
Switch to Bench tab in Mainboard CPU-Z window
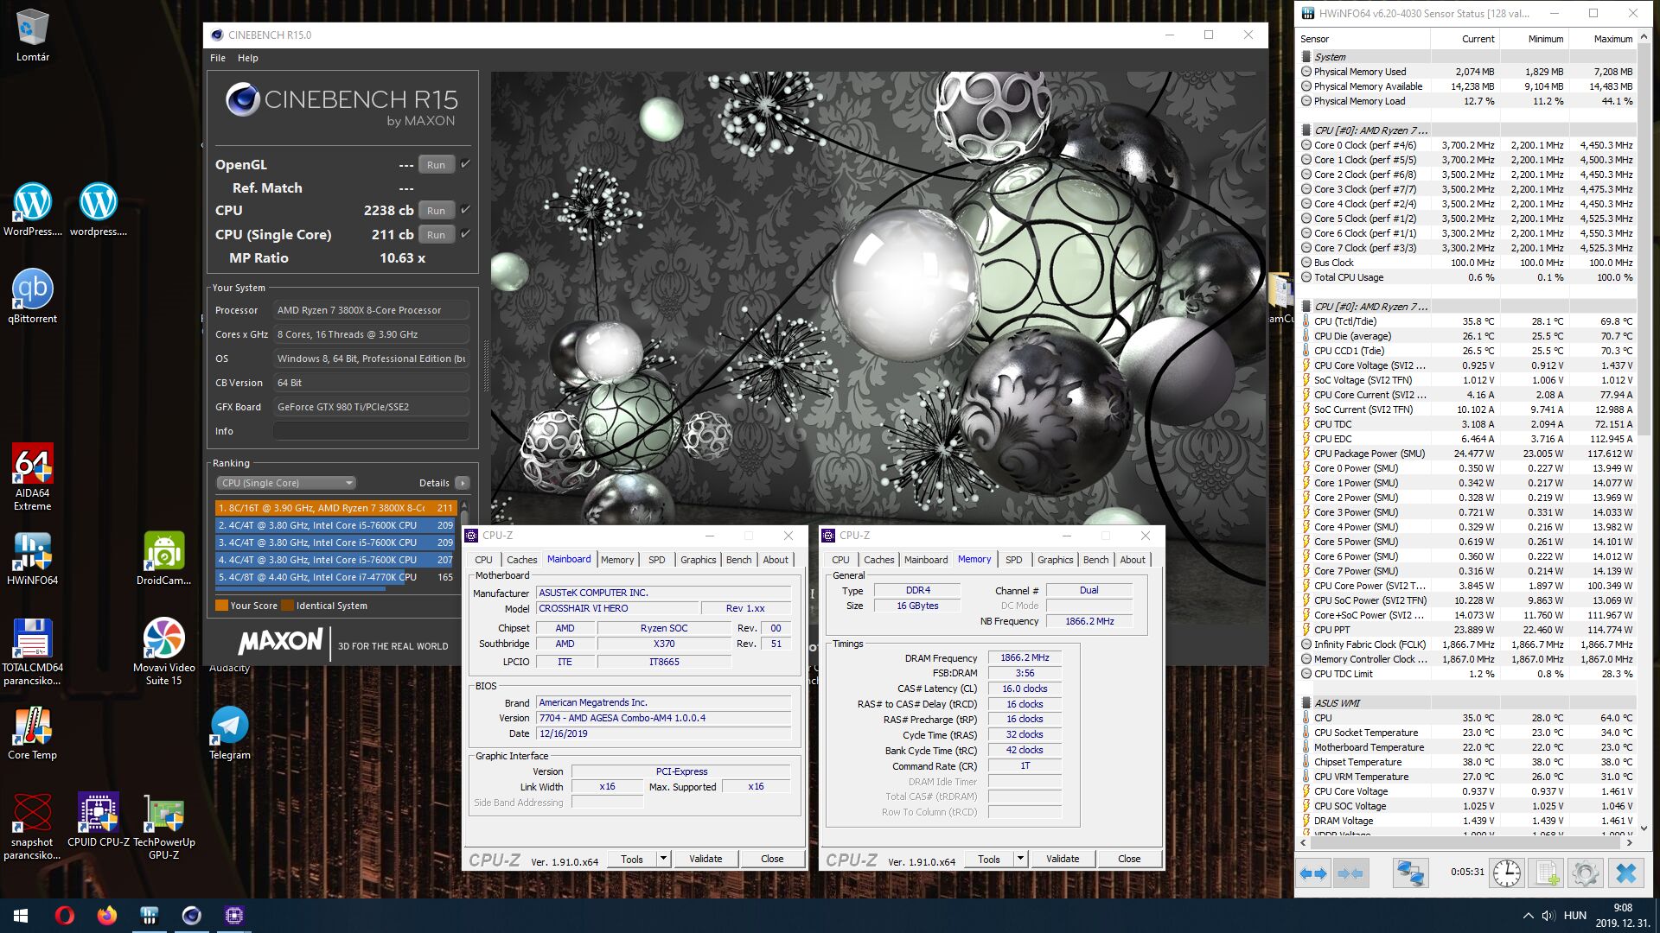pos(738,560)
